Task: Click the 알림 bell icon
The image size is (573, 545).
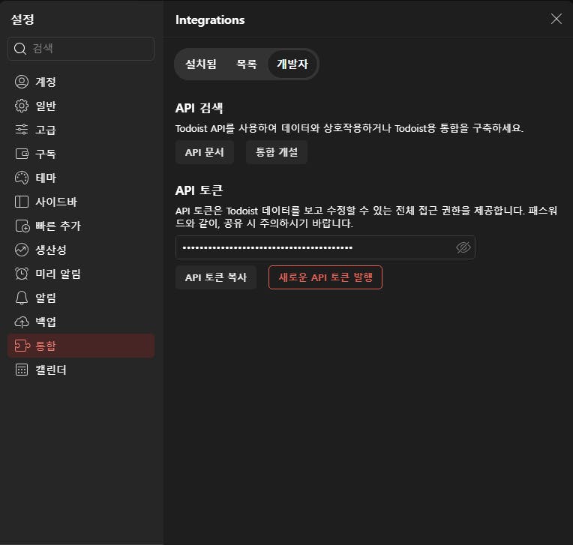Action: pos(22,298)
